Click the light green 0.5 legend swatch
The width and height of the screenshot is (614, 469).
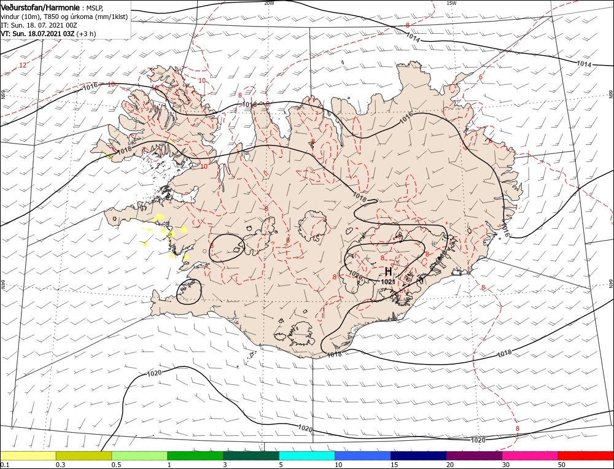pos(139,455)
